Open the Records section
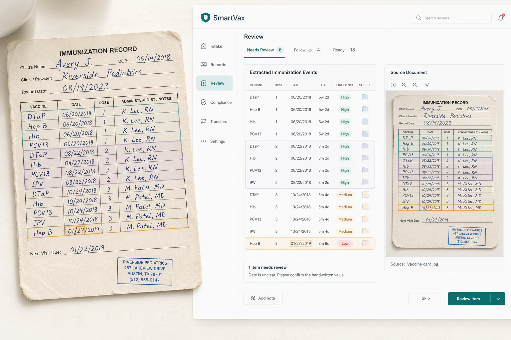511x340 pixels. pyautogui.click(x=214, y=64)
